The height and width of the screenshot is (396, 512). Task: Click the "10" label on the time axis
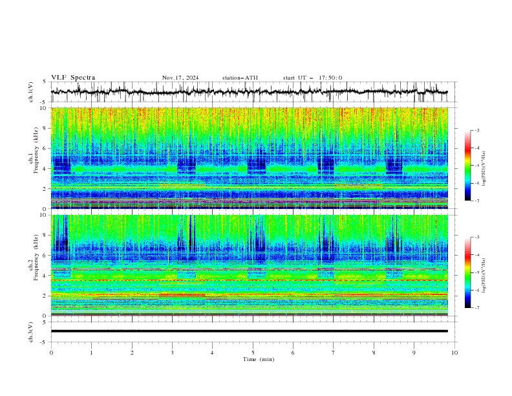pyautogui.click(x=454, y=353)
